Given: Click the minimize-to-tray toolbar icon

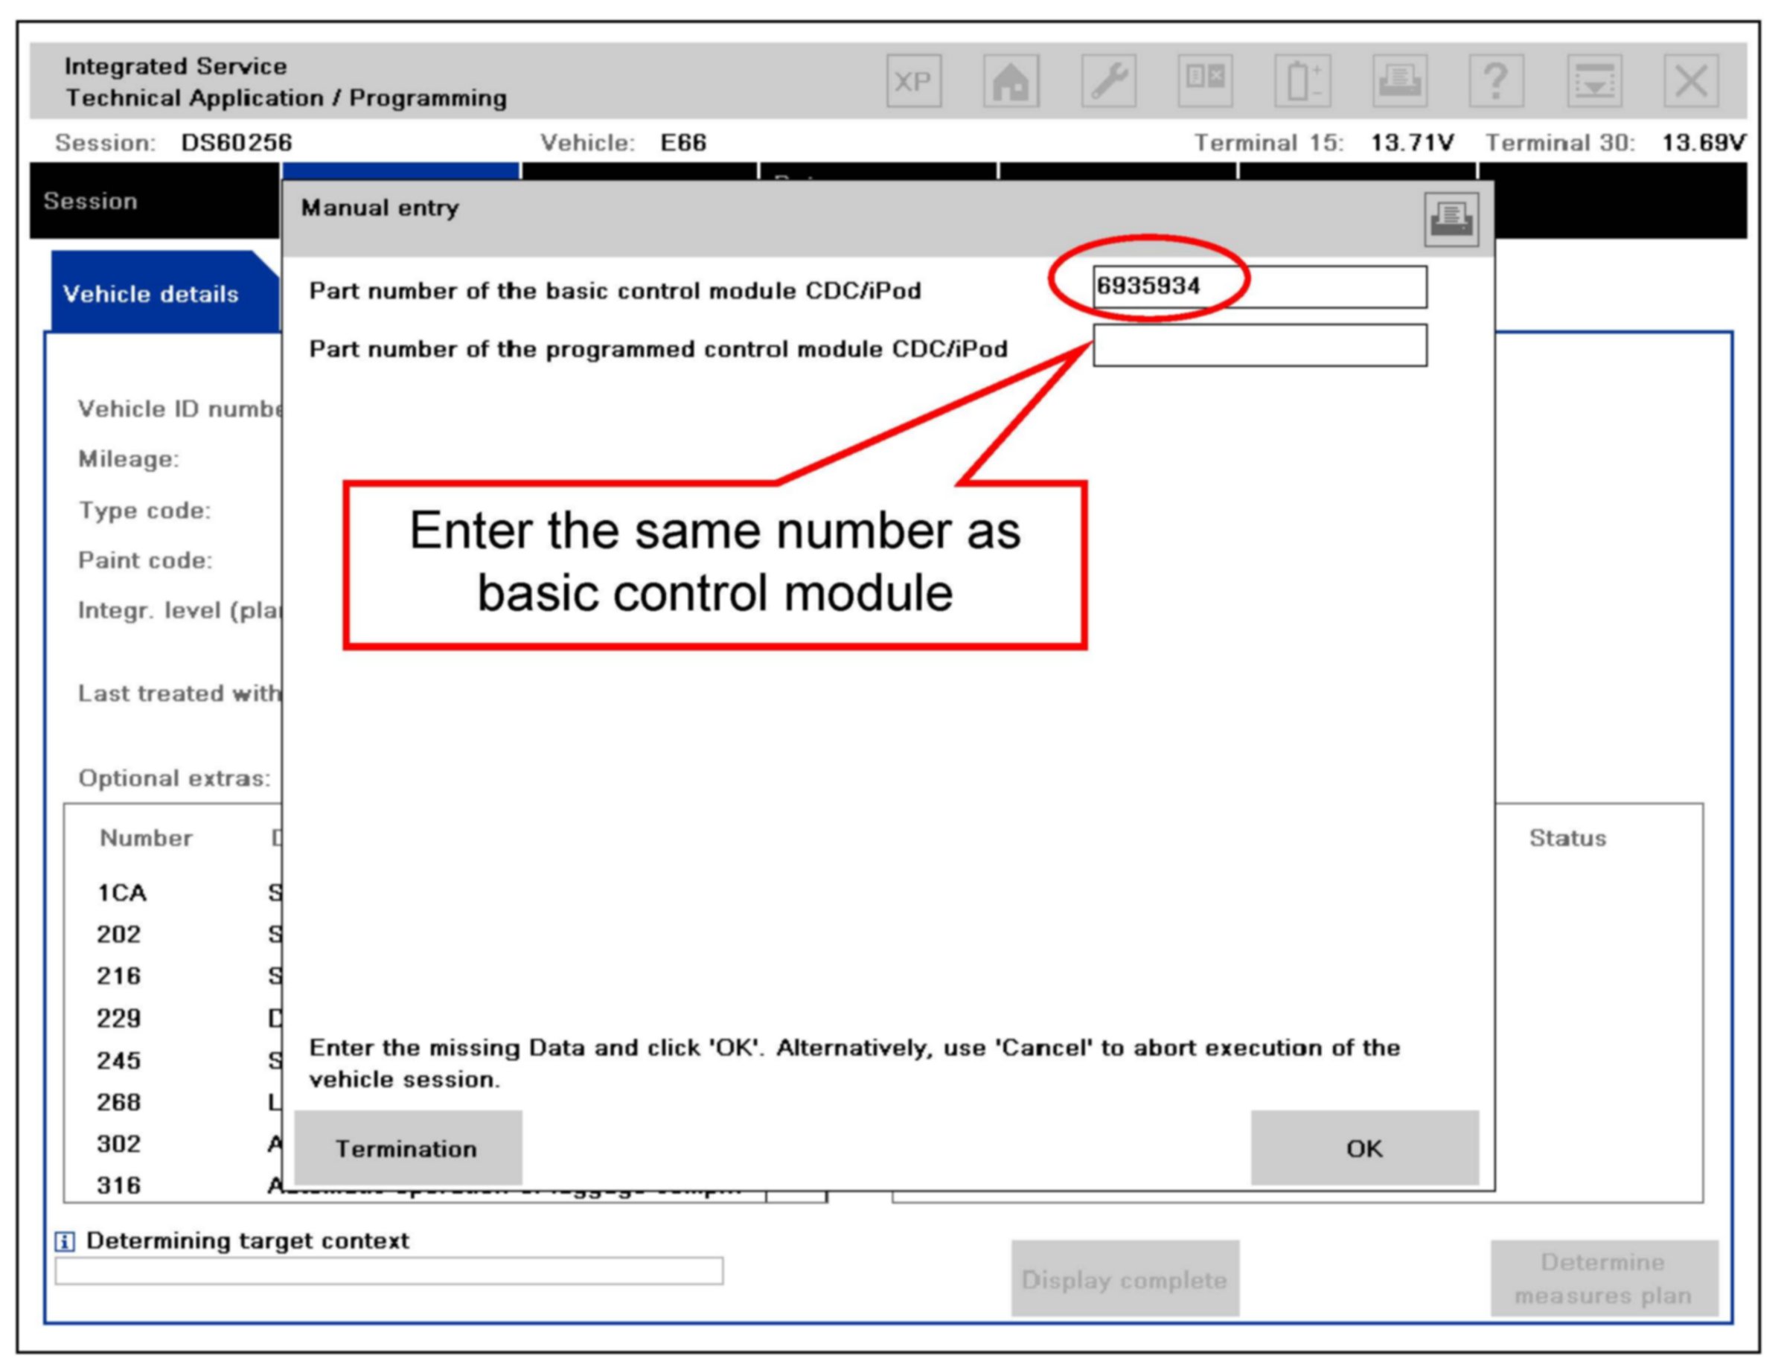Looking at the screenshot, I should click(1593, 80).
